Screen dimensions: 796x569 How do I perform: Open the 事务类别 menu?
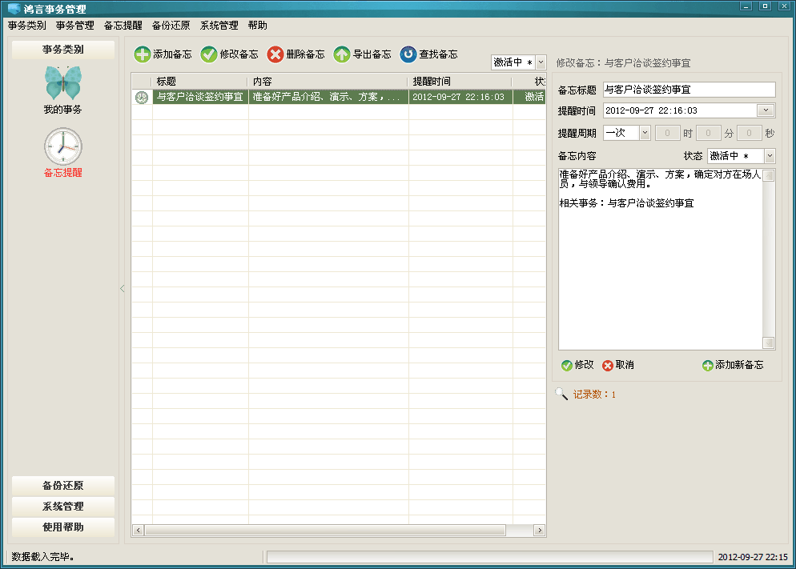27,26
